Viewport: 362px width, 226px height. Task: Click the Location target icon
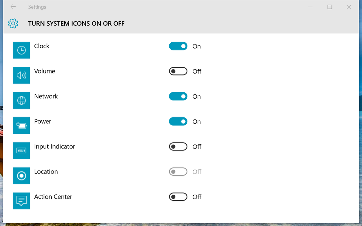pos(21,176)
